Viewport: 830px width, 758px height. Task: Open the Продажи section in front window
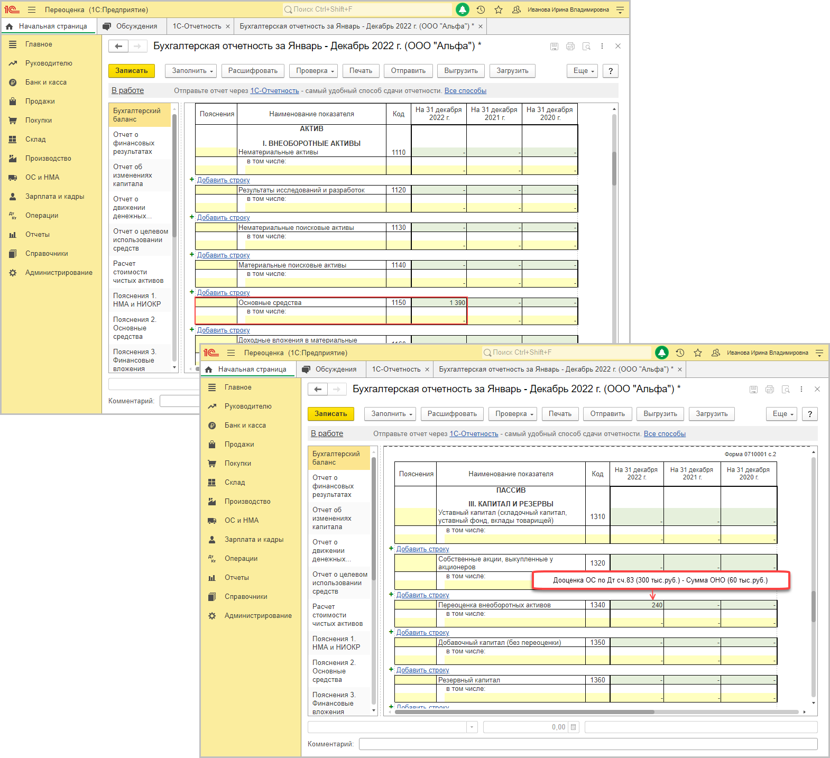point(239,444)
